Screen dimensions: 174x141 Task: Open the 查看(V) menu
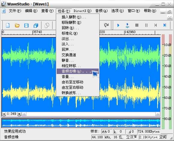click(x=47, y=11)
